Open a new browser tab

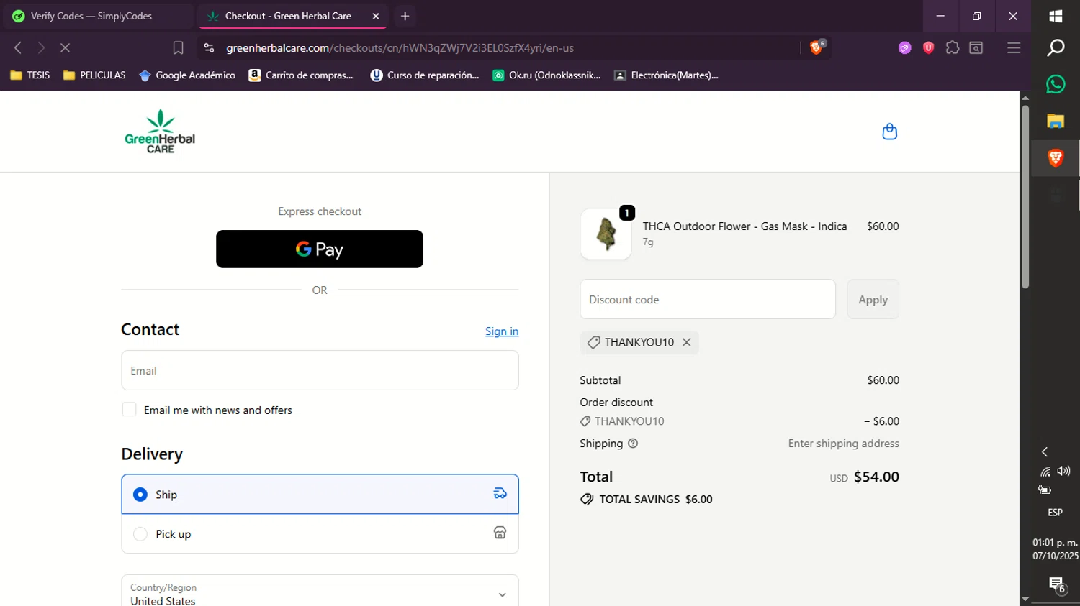tap(405, 16)
